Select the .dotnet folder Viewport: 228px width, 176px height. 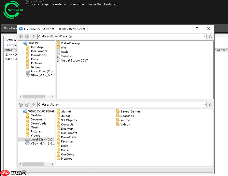coord(64,111)
